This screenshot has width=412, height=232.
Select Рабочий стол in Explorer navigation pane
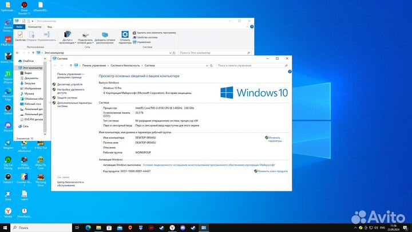point(31,104)
